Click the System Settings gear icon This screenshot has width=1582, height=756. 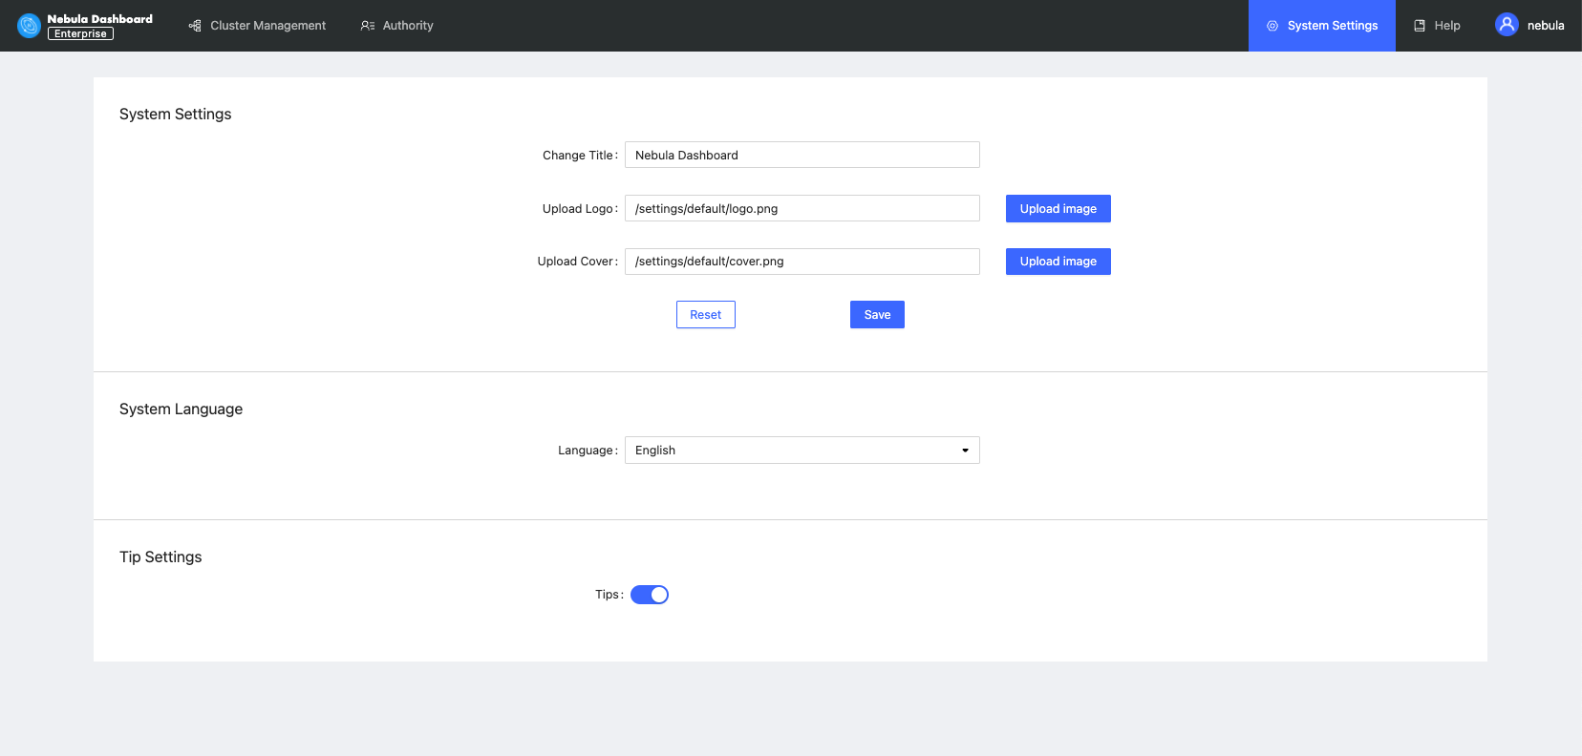pos(1272,26)
